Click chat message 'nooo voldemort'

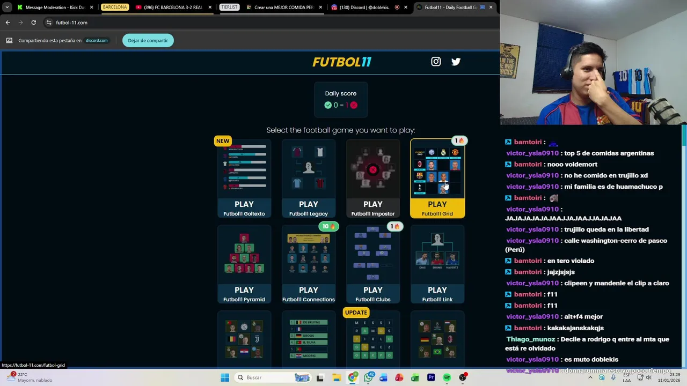tap(572, 165)
